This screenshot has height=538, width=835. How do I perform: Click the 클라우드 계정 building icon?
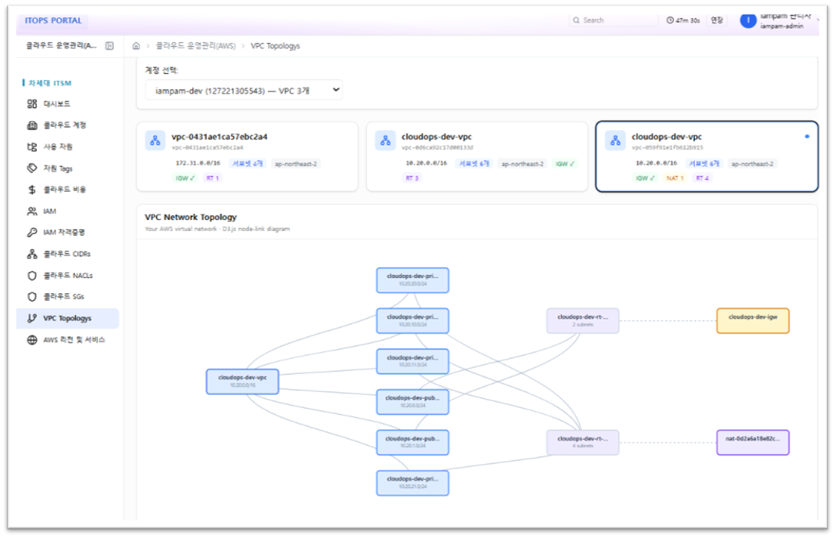click(x=32, y=125)
